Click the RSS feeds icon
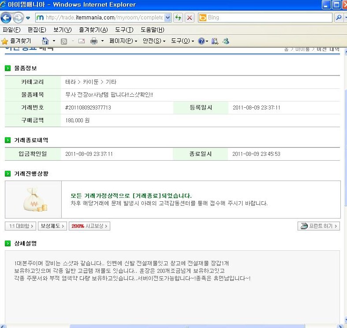The height and width of the screenshot is (328, 347). [x=64, y=41]
